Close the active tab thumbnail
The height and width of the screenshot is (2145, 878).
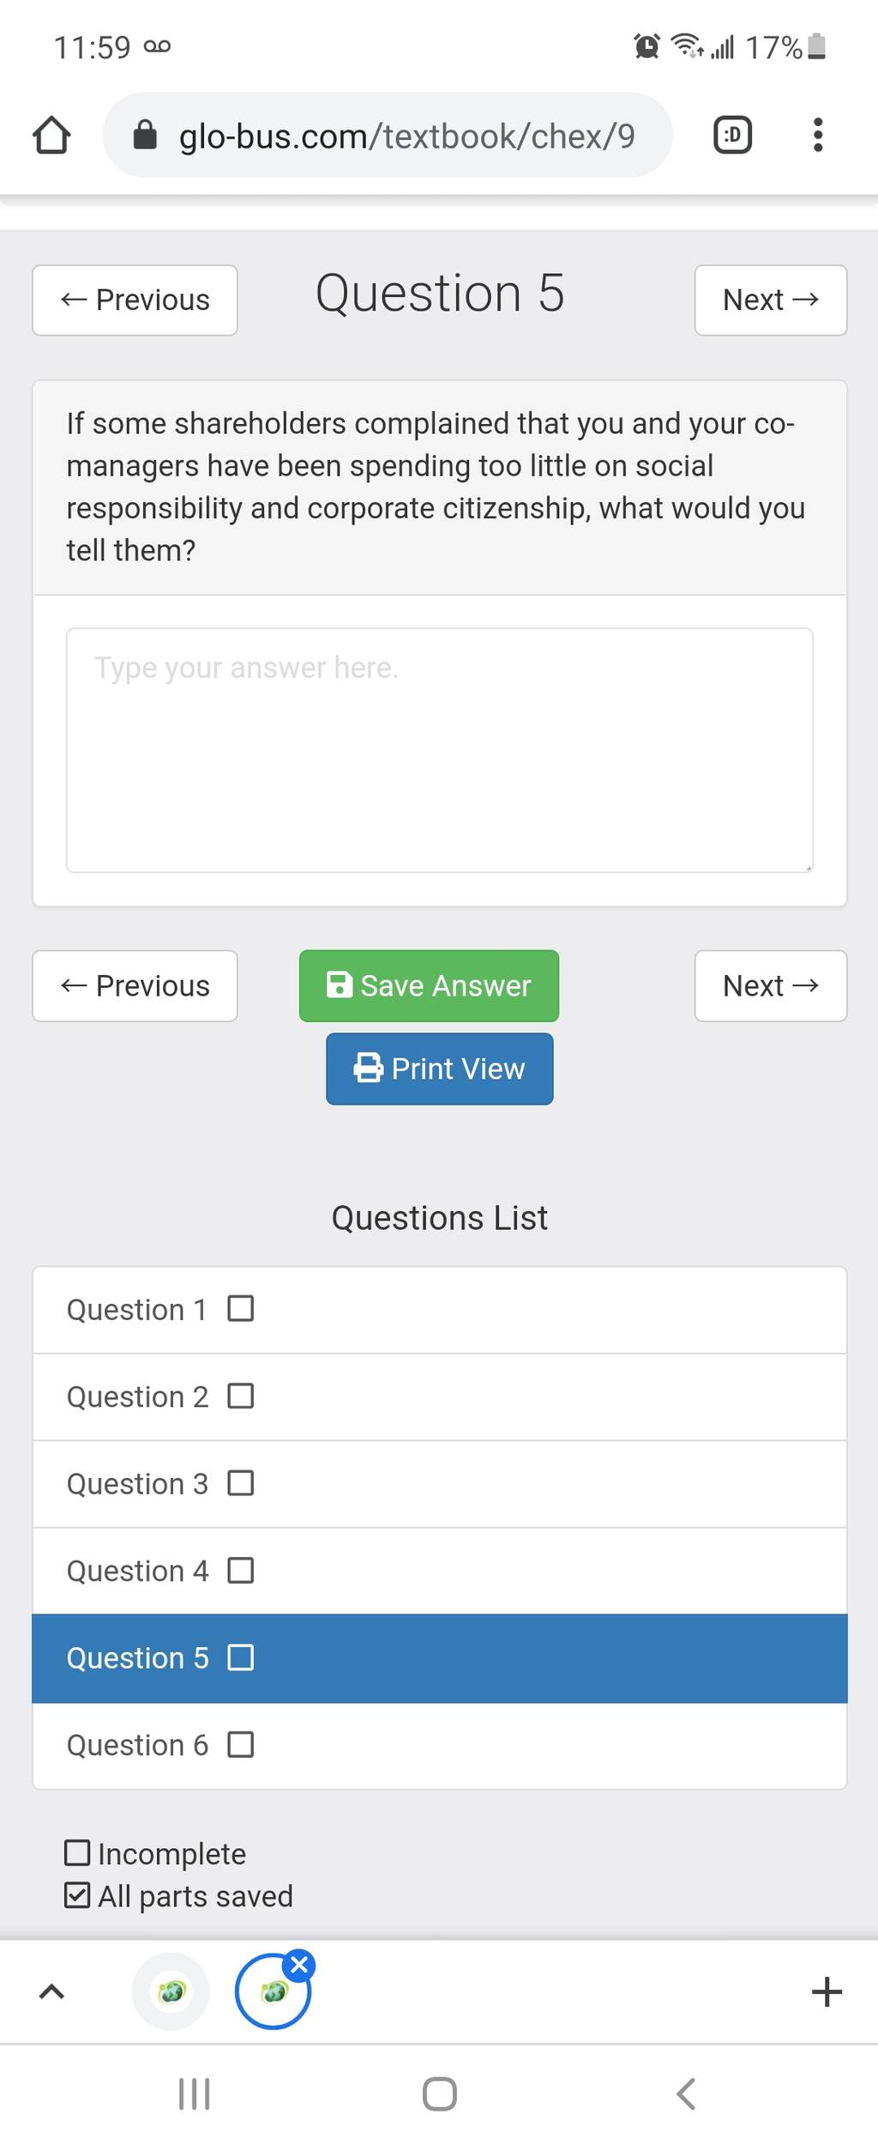click(x=299, y=1965)
